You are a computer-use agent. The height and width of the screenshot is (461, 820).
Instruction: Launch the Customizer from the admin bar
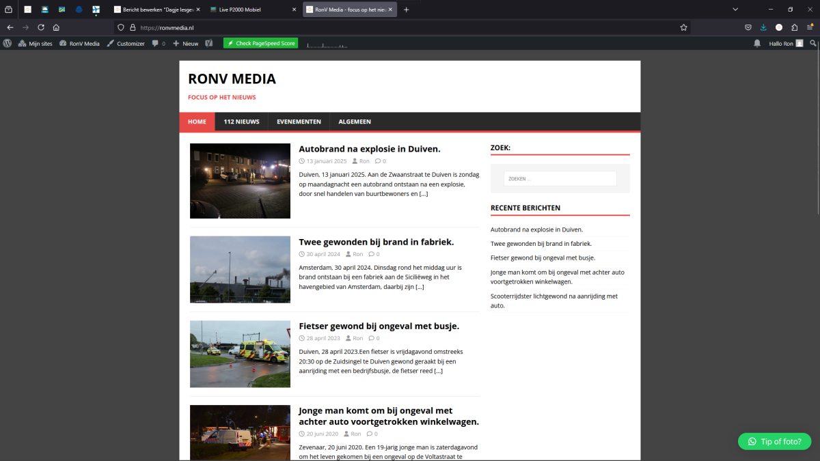126,43
